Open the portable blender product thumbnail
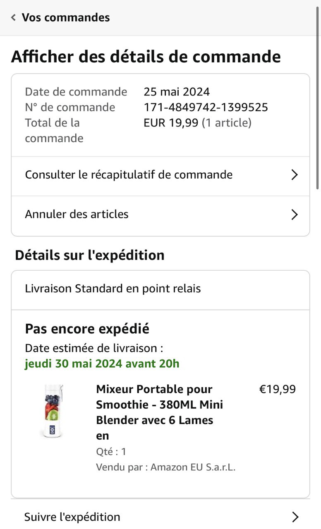Viewport: 321px width, 529px height. click(54, 411)
